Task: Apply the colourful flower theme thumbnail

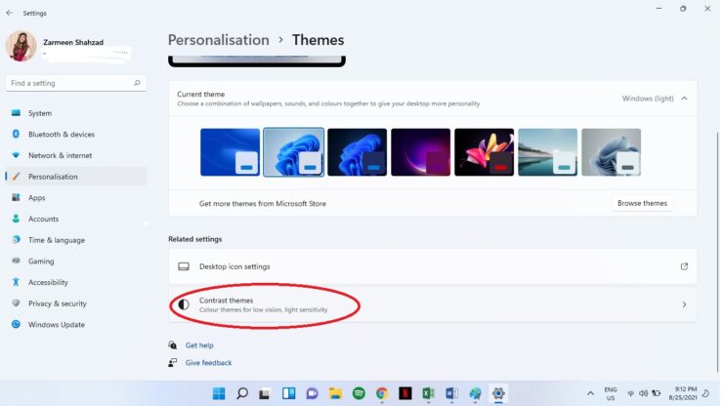Action: pyautogui.click(x=484, y=152)
